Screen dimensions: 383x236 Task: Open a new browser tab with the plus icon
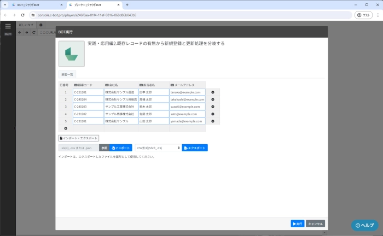[x=127, y=4]
